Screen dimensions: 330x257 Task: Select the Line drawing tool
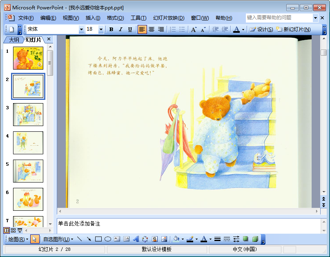[x=79, y=239]
